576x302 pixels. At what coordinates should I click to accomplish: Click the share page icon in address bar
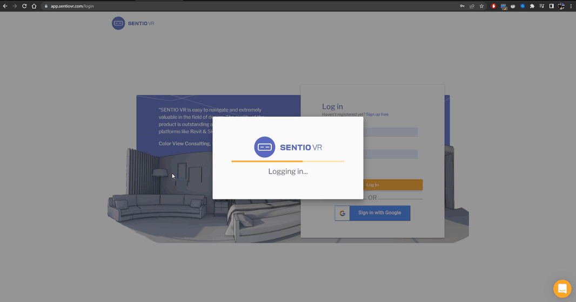point(472,6)
